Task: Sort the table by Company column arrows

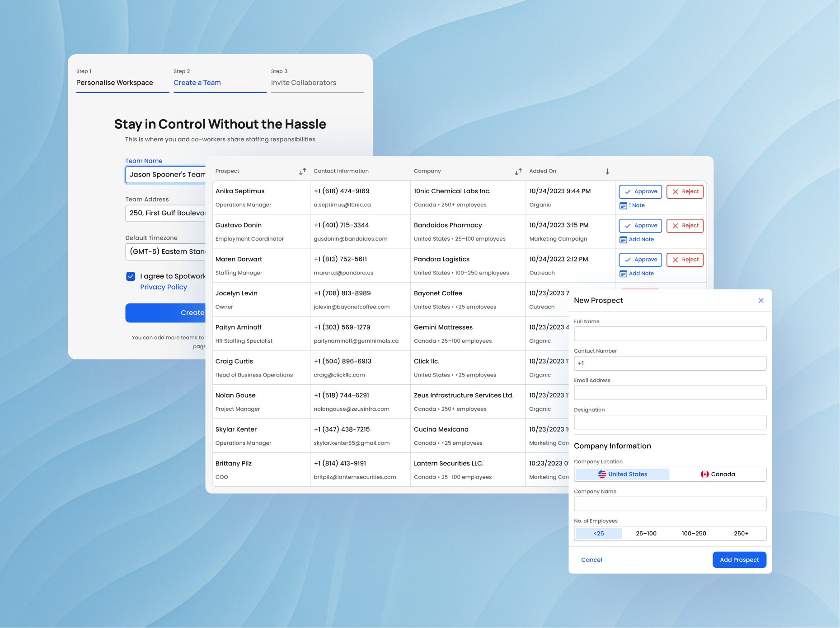Action: [x=518, y=171]
